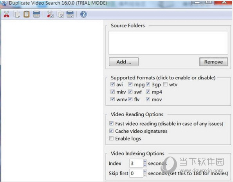Click the Index seconds value field
233x182 pixels.
tap(136, 163)
